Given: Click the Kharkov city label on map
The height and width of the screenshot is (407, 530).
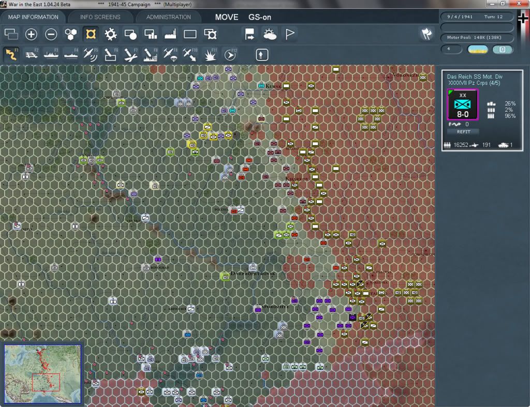Looking at the screenshot, I should tap(297, 178).
